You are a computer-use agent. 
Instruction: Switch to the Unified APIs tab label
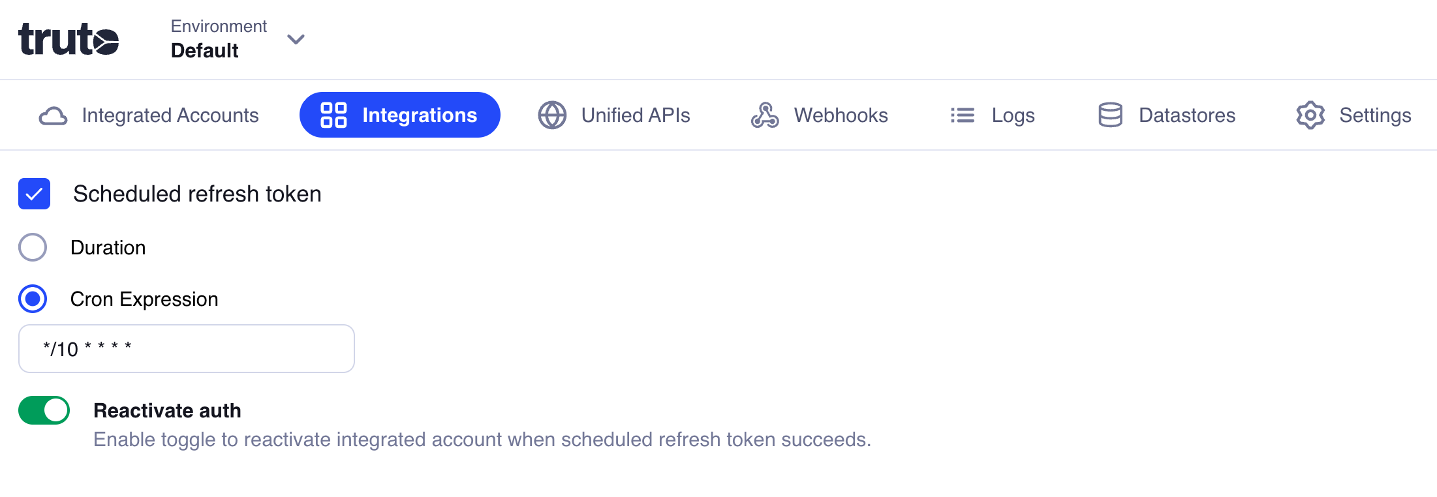point(636,115)
